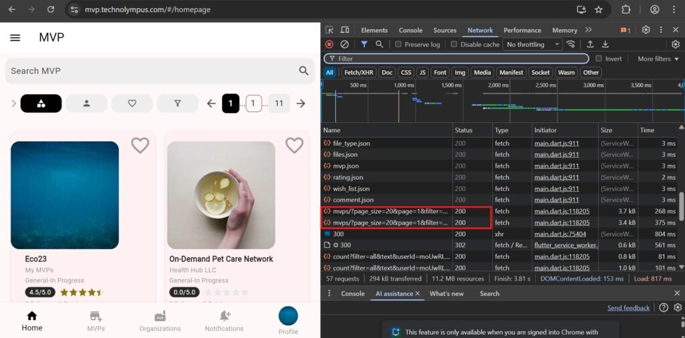The width and height of the screenshot is (685, 338).
Task: Open the Chrome three-dot menu
Action: (673, 9)
